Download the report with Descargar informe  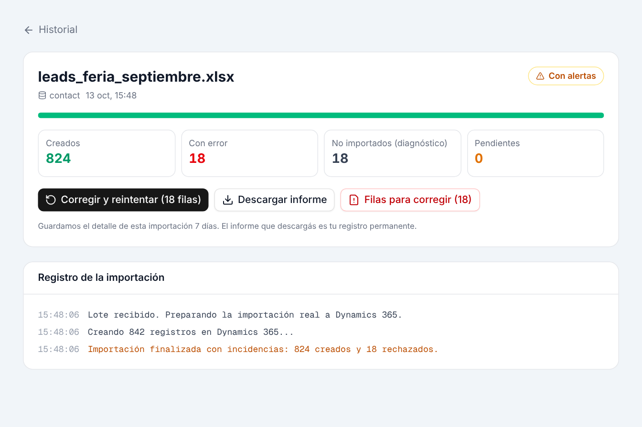[x=274, y=200]
